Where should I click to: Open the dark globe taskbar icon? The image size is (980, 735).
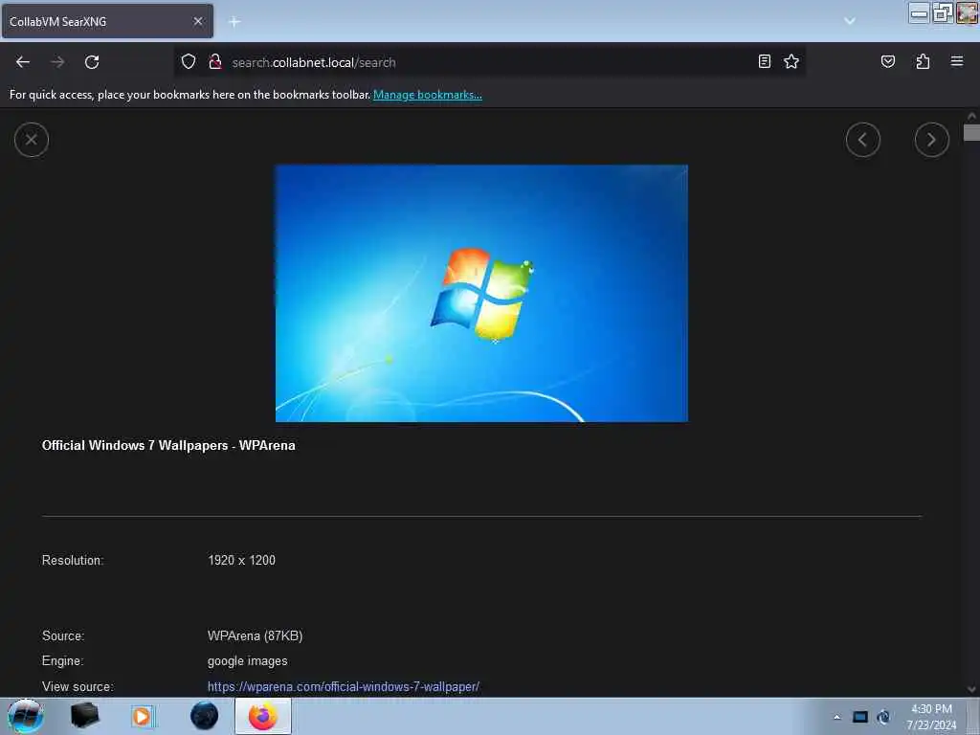tap(205, 716)
